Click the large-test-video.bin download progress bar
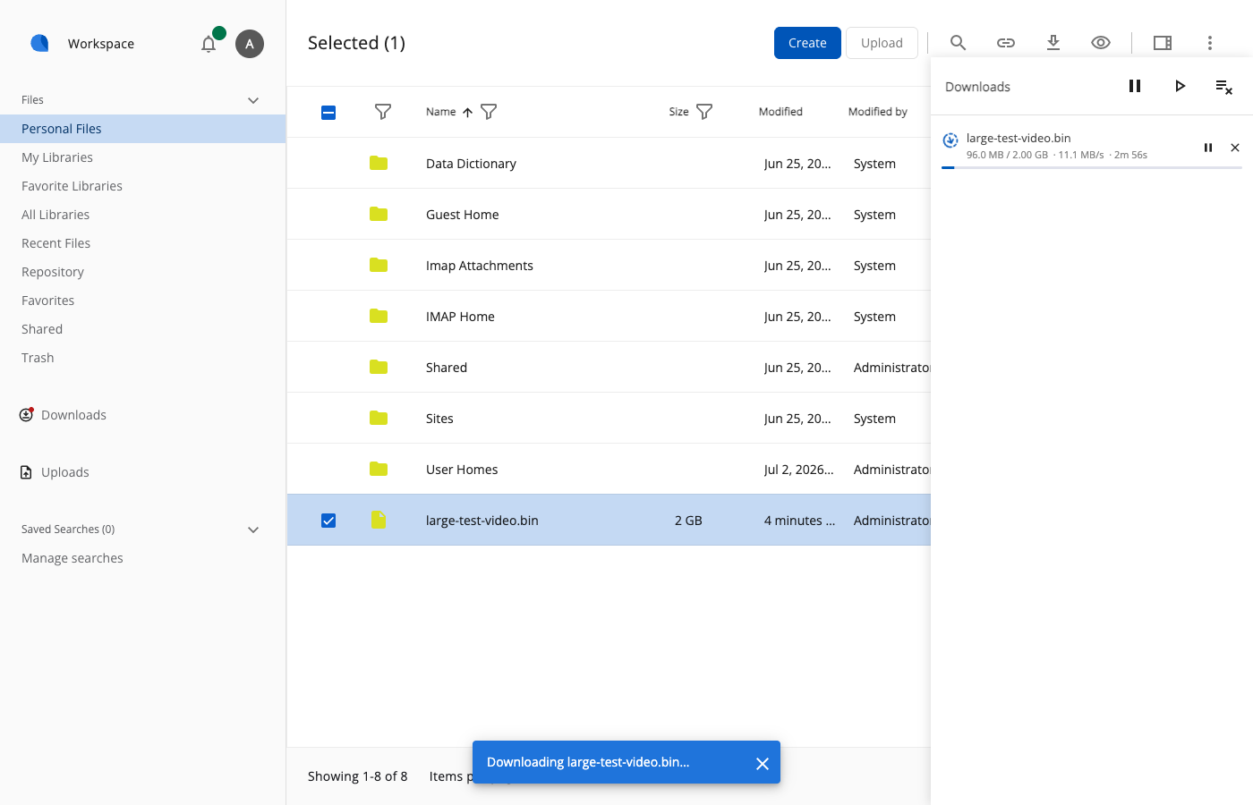The image size is (1253, 805). 1092,167
